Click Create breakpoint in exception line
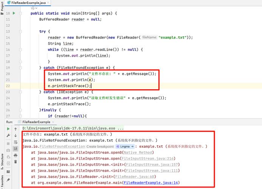 pos(100,147)
